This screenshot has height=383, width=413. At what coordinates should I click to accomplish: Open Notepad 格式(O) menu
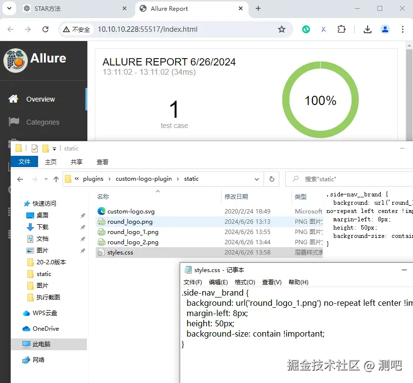tap(245, 282)
